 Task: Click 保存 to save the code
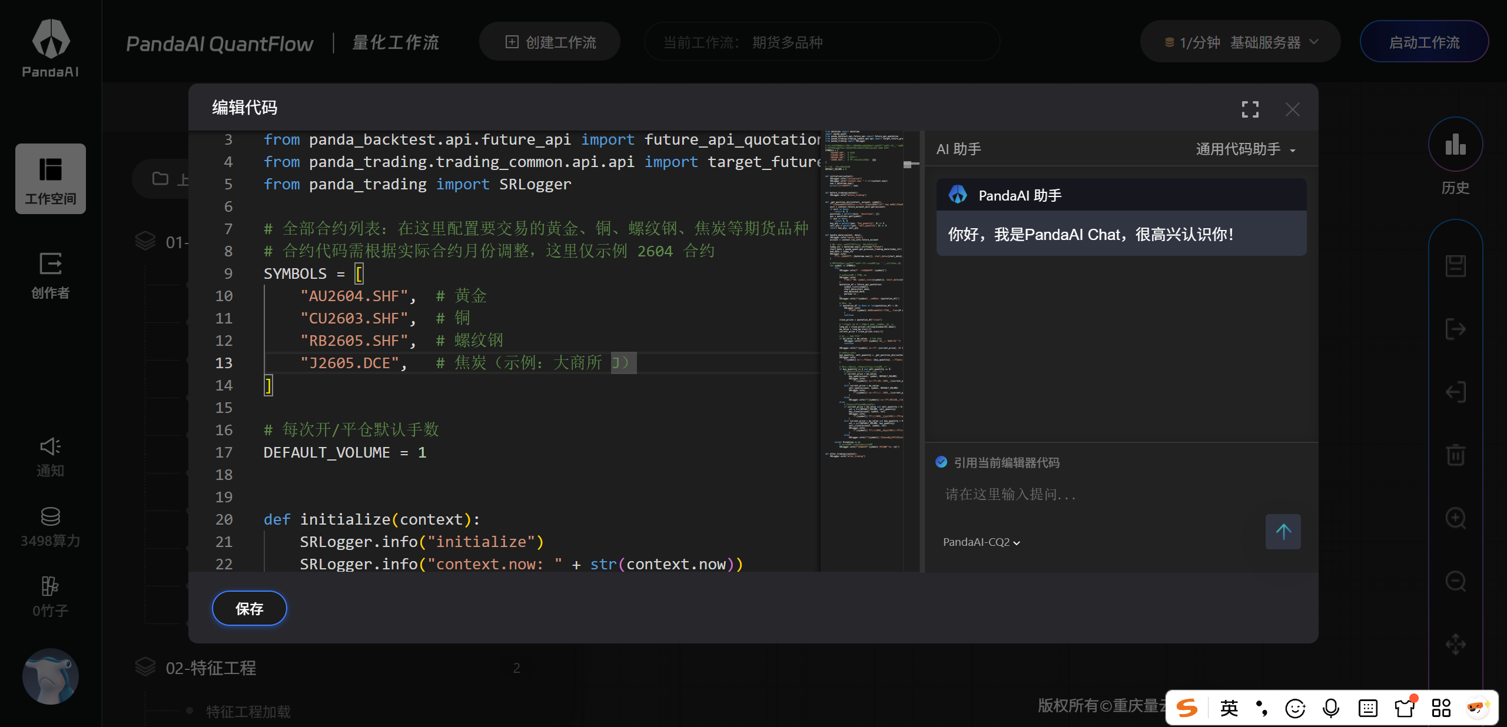(x=250, y=608)
